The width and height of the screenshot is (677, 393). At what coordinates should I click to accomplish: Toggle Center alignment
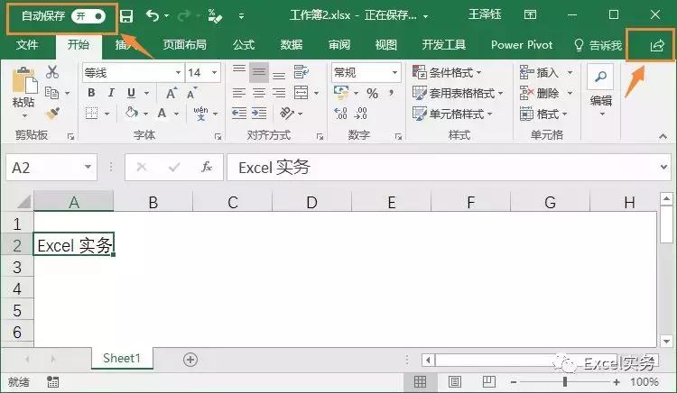[259, 93]
